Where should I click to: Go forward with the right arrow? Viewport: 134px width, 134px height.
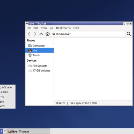[35, 34]
